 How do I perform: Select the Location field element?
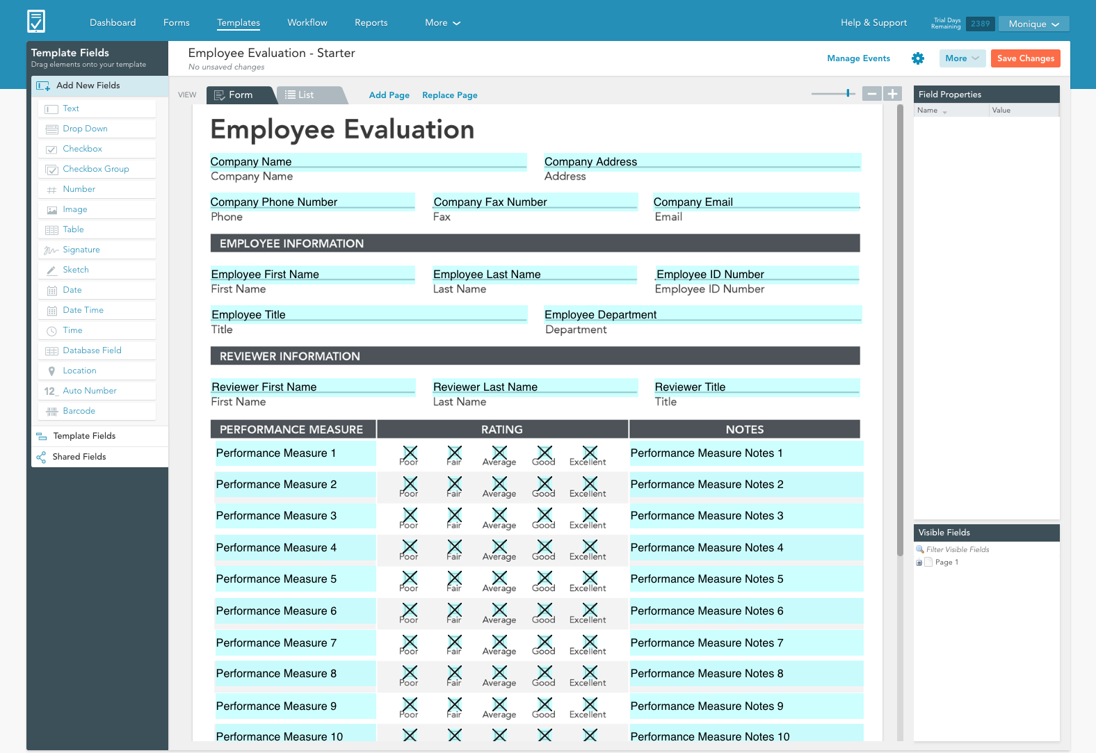pyautogui.click(x=97, y=371)
